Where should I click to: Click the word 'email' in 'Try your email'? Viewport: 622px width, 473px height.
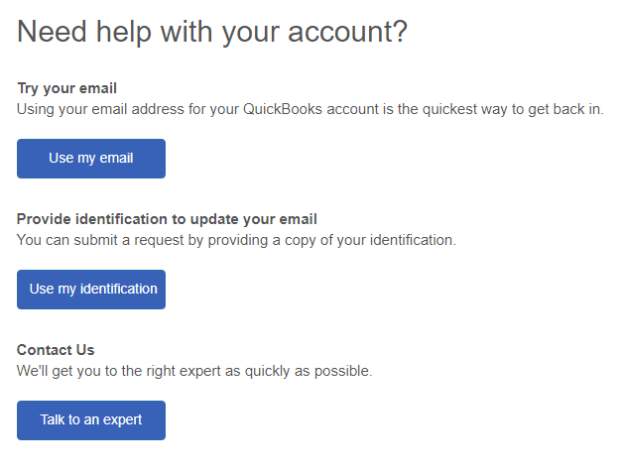click(97, 88)
